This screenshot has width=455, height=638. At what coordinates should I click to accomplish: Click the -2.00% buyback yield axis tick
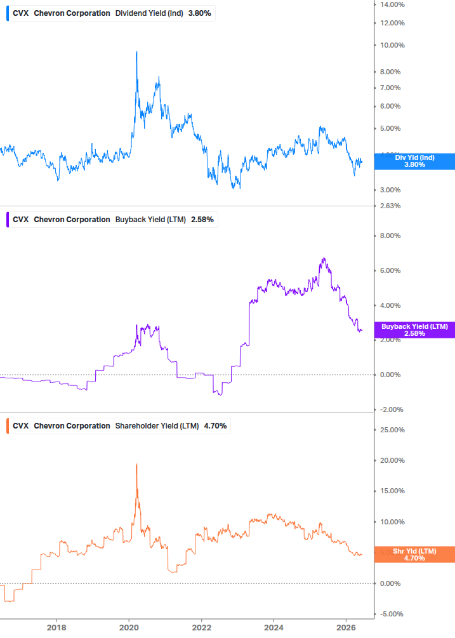(x=392, y=409)
